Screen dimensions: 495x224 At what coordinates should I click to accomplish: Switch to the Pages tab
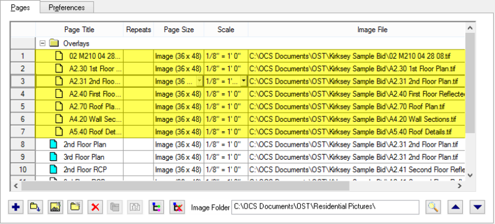click(x=20, y=7)
